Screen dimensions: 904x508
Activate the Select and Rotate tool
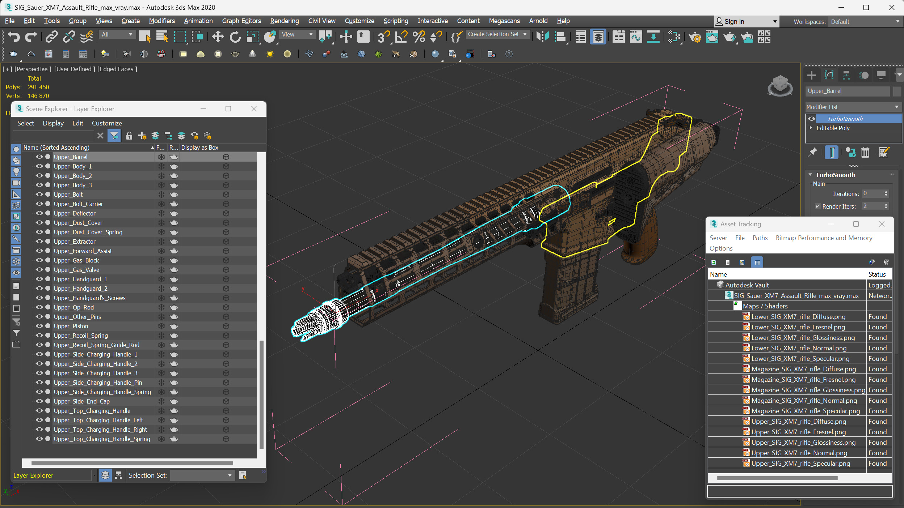click(235, 37)
